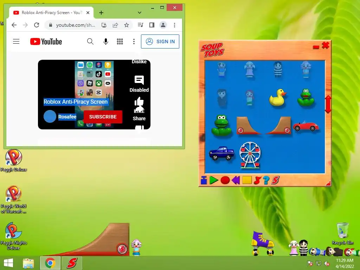Click the Rosafee channel name

(67, 117)
